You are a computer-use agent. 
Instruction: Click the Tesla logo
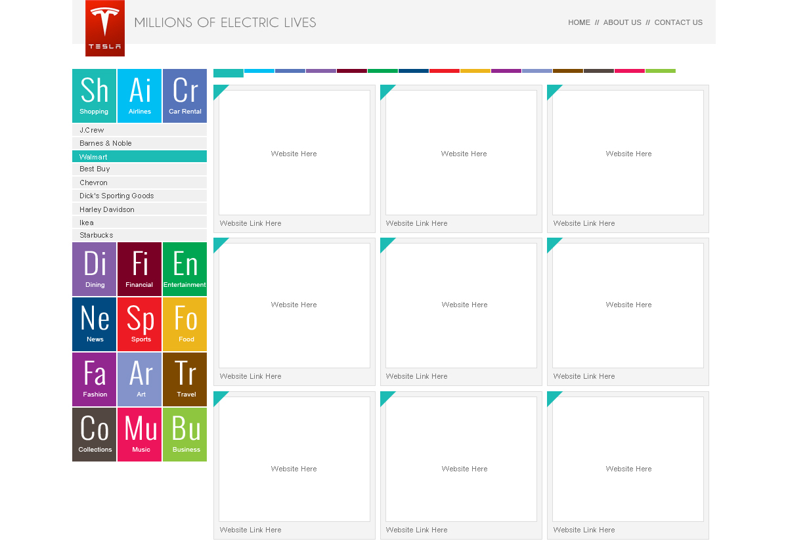pyautogui.click(x=105, y=28)
